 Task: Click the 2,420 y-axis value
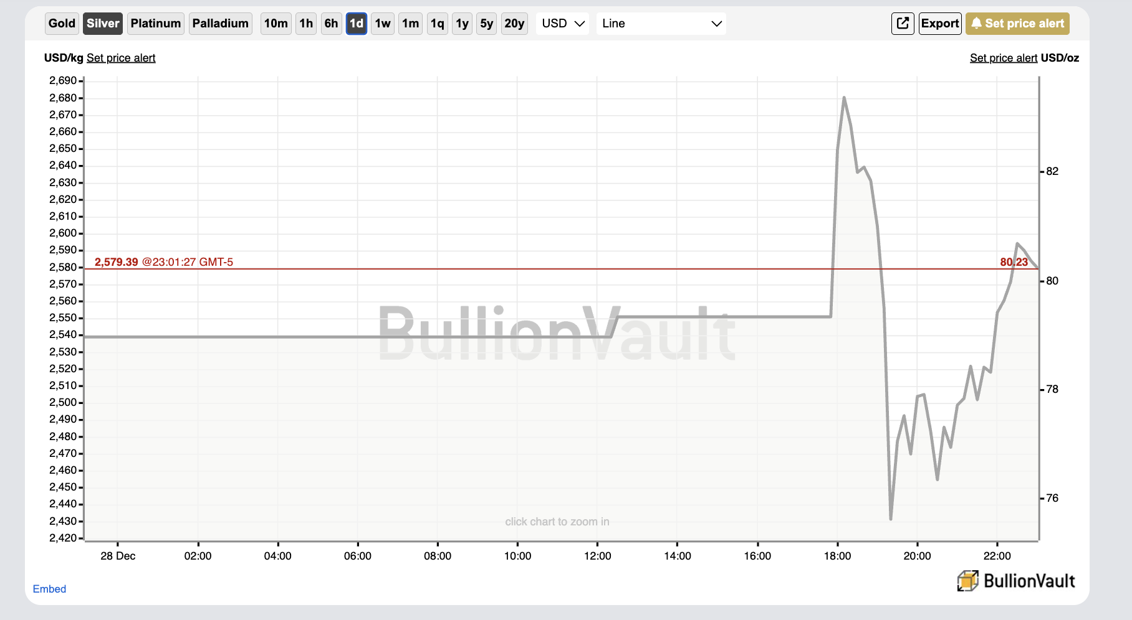(x=63, y=538)
